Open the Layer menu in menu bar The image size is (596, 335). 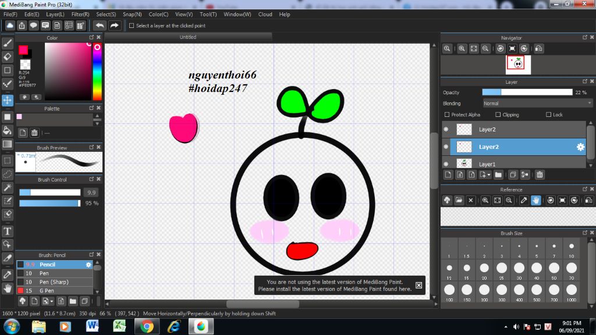[55, 14]
